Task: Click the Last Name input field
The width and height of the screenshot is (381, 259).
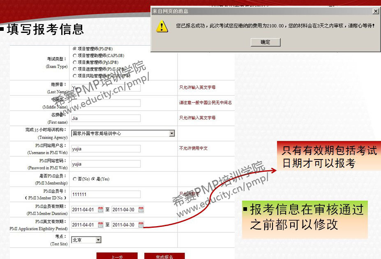Action: tap(106, 88)
